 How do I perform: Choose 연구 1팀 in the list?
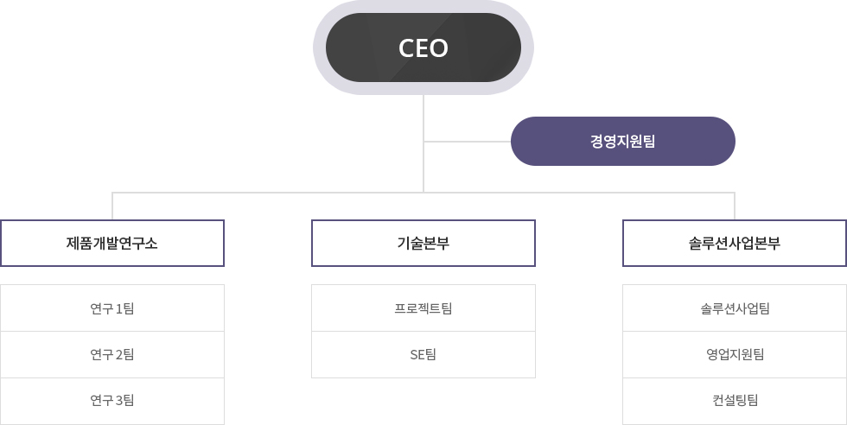click(112, 308)
